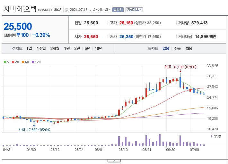
Task: Click the stock code 085660
Action: 45,10
